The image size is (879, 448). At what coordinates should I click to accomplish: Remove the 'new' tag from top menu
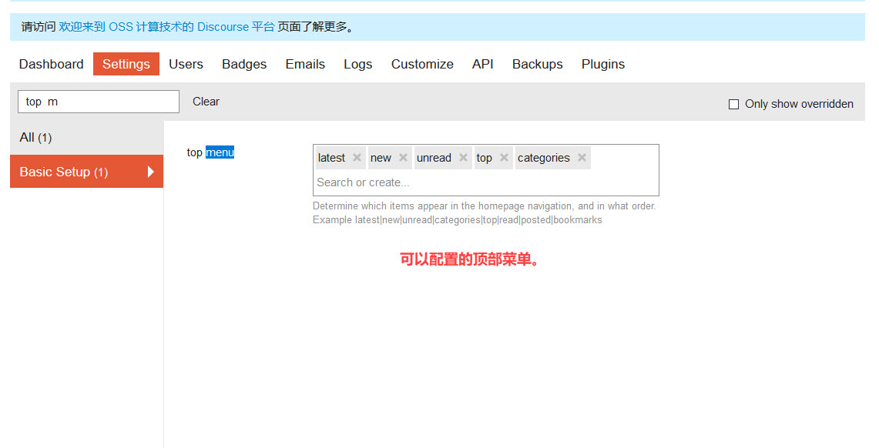pyautogui.click(x=402, y=158)
